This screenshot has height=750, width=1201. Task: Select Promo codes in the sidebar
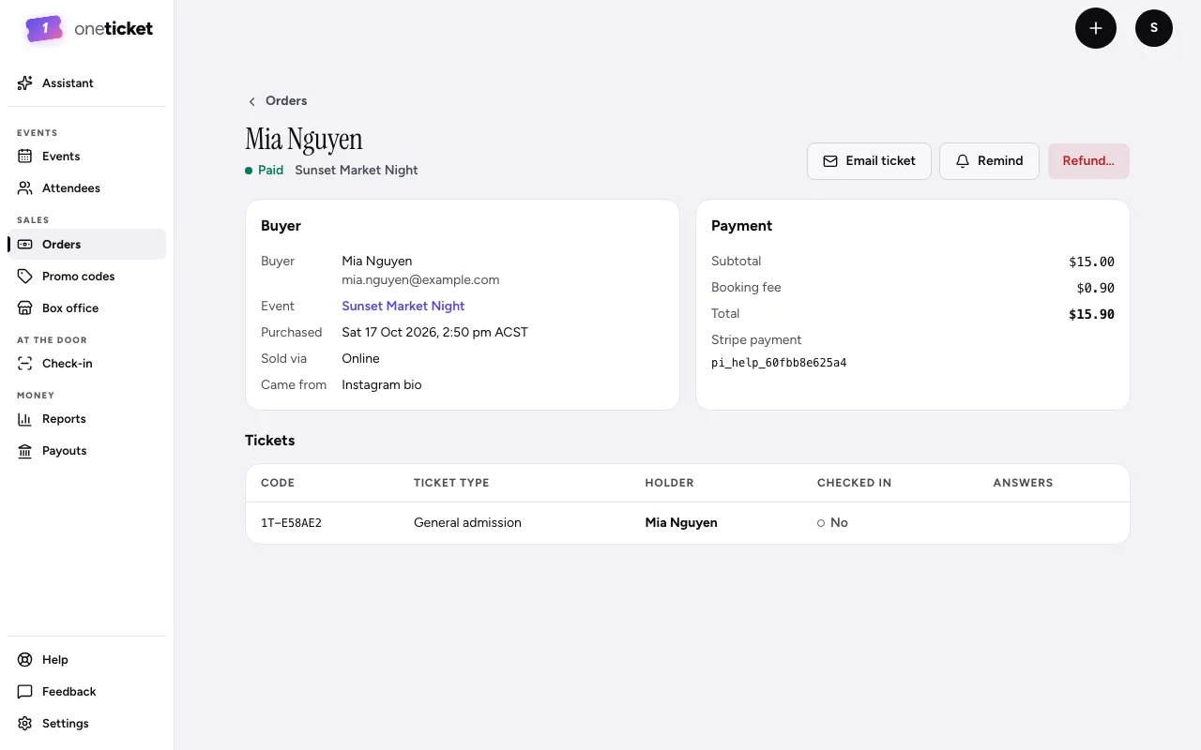point(86,277)
